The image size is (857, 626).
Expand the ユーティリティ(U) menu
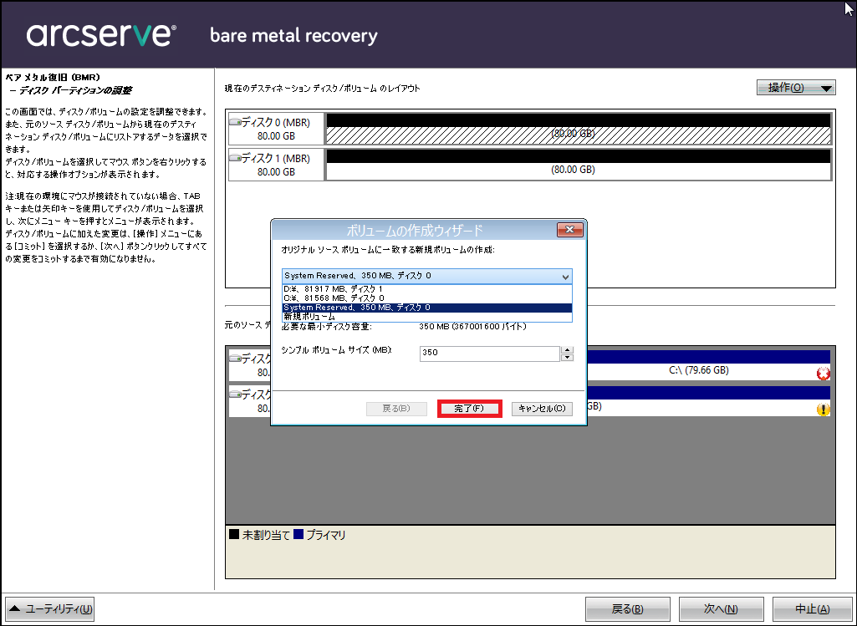coord(50,608)
